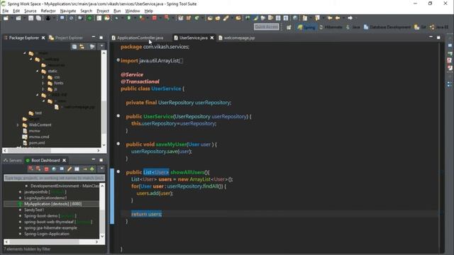454x255 pixels.
Task: Expand the WebContent folder
Action: point(18,125)
